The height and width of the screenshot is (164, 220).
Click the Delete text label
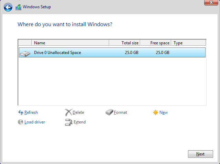78,112
